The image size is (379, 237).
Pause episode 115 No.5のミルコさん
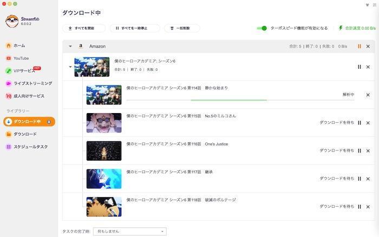coord(360,123)
